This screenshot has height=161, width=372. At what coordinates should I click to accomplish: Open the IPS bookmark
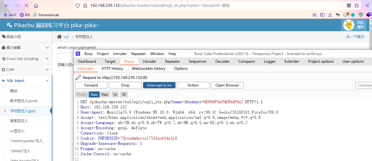point(25,15)
